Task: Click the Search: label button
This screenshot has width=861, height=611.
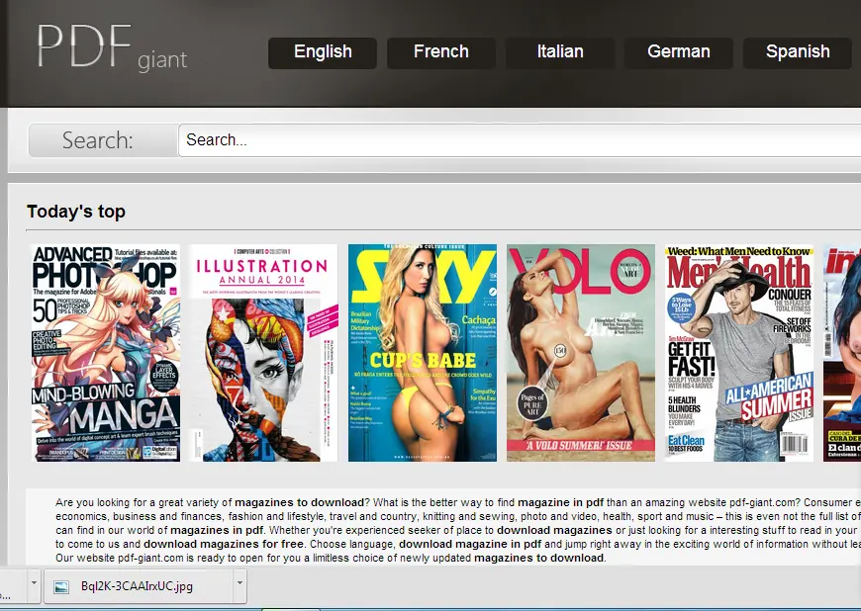Action: (x=103, y=139)
